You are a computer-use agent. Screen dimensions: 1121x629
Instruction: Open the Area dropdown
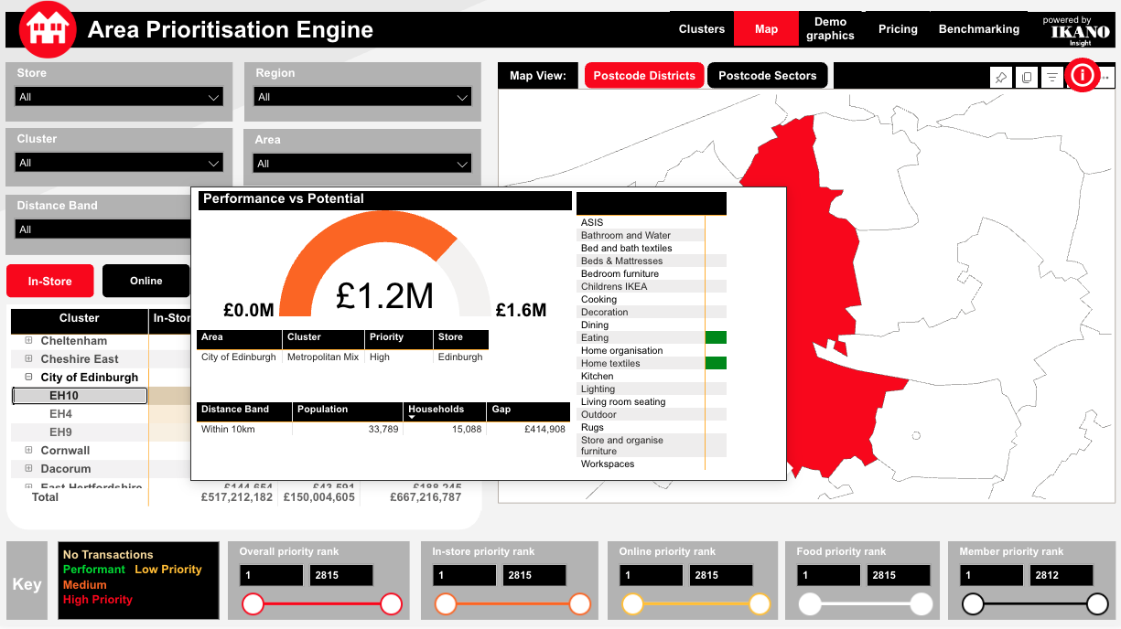coord(362,164)
